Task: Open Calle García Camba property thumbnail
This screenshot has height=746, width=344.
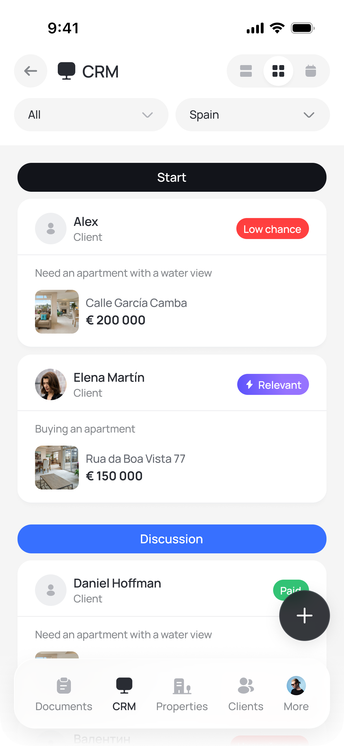Action: pyautogui.click(x=57, y=312)
